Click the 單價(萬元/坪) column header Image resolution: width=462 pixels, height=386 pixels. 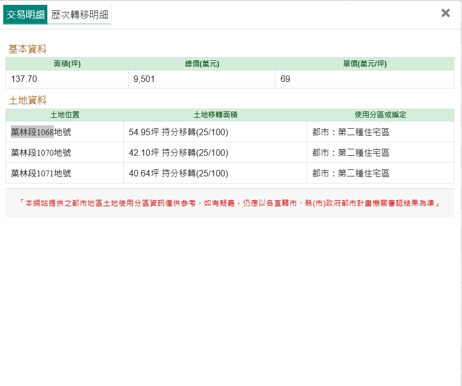[x=364, y=64]
